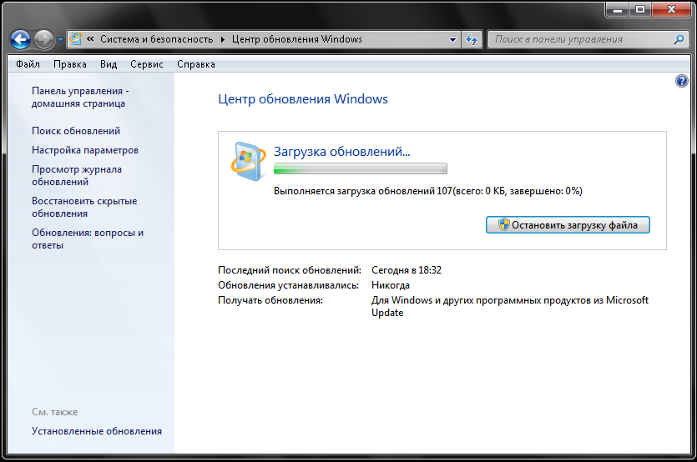Click 'Центр обновления Windows' page title
697x462 pixels.
pos(303,99)
